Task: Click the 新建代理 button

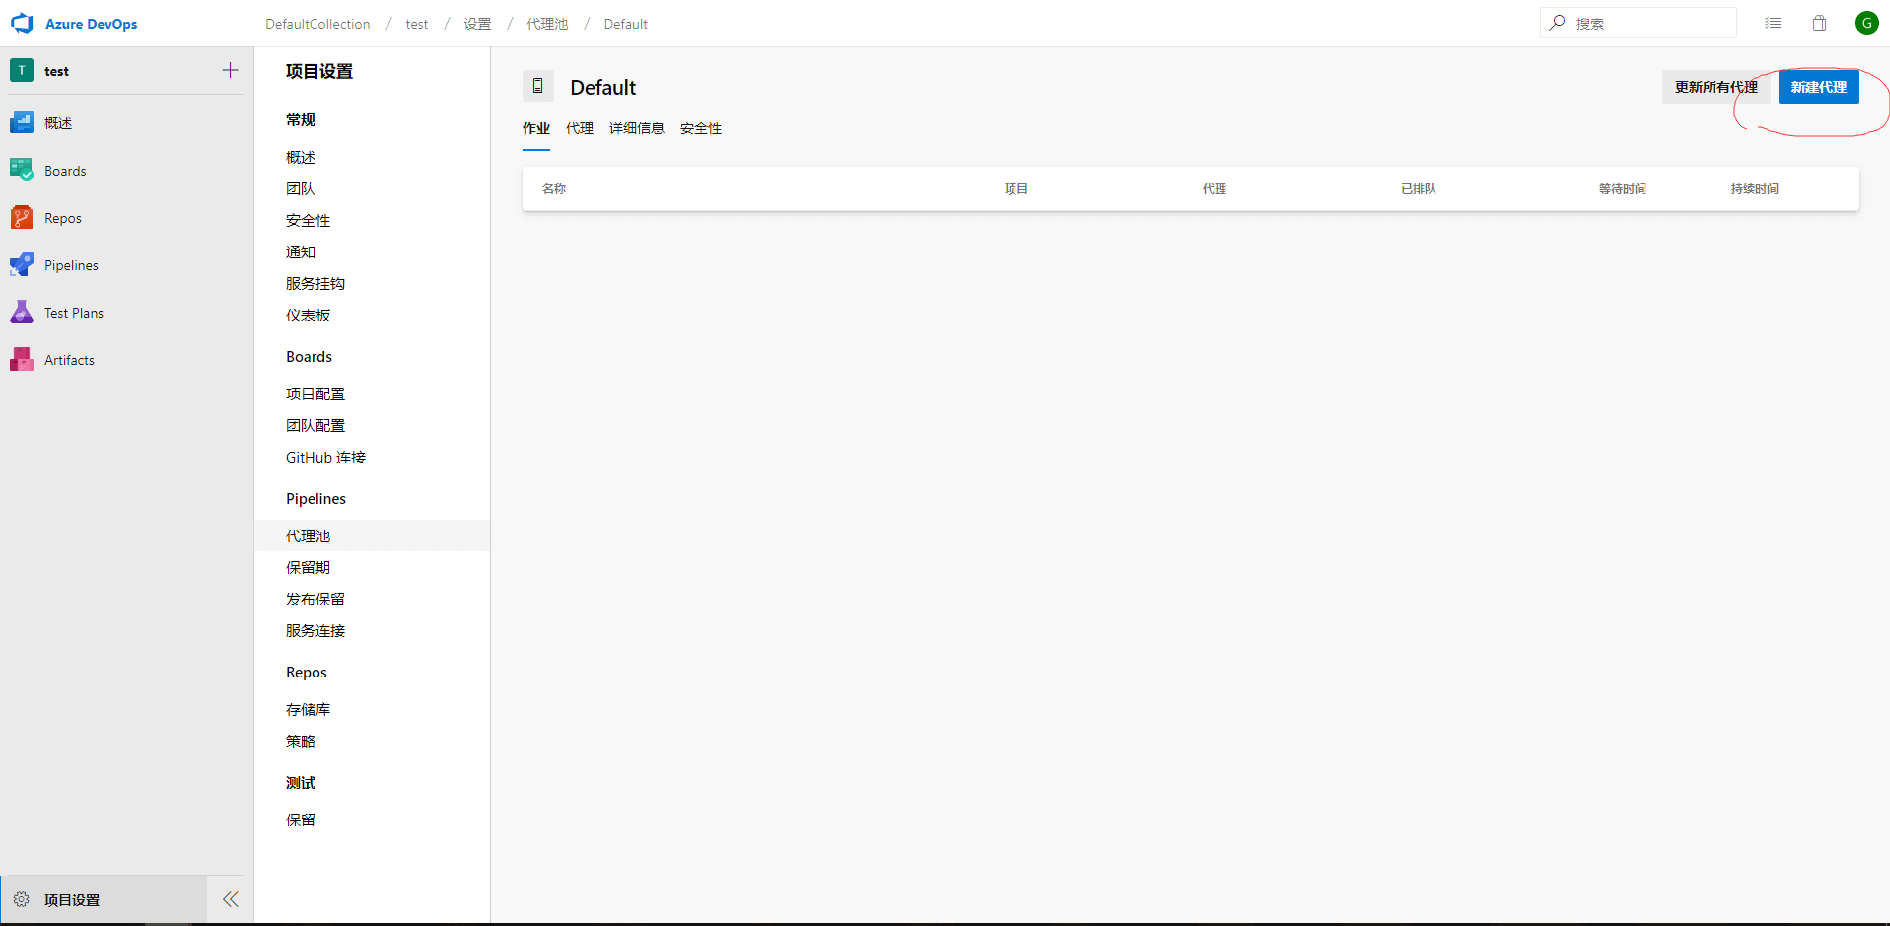Action: tap(1818, 88)
